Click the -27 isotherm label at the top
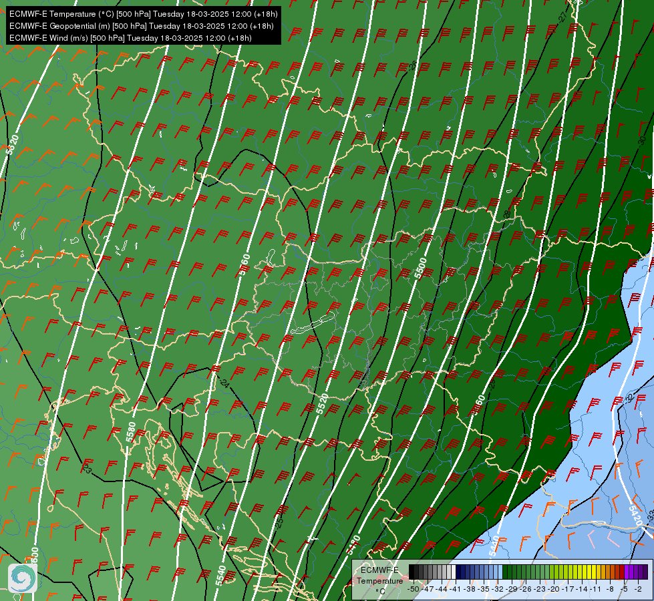This screenshot has height=601, width=654. [562, 17]
